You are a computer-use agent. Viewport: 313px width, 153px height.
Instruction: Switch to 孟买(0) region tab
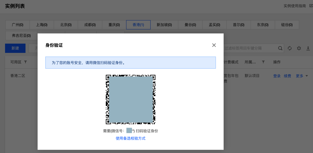[214, 25]
